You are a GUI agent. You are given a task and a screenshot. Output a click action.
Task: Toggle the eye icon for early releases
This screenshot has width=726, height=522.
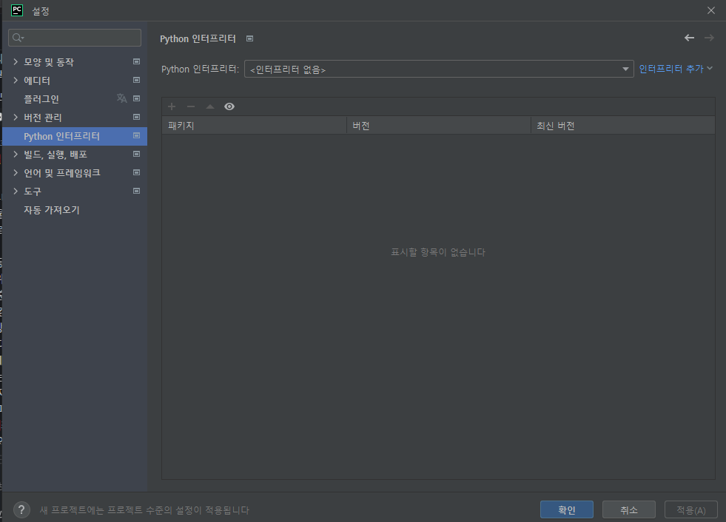coord(229,106)
